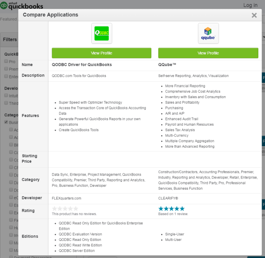265x258 pixels.
Task: Click the Features row label
Action: [x=30, y=116]
